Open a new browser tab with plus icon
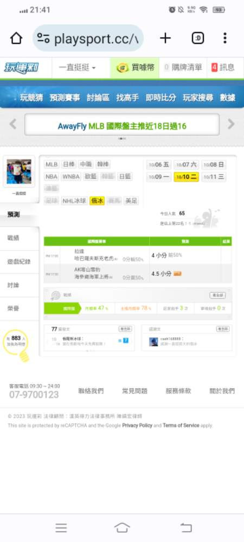The width and height of the screenshot is (244, 542). coord(165,38)
